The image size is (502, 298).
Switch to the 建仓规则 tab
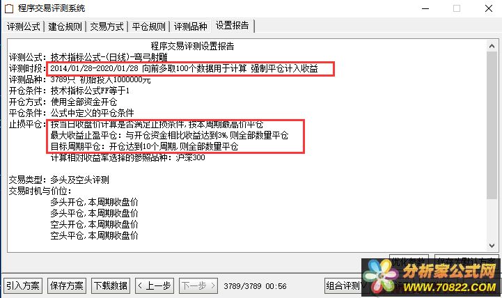(x=65, y=26)
